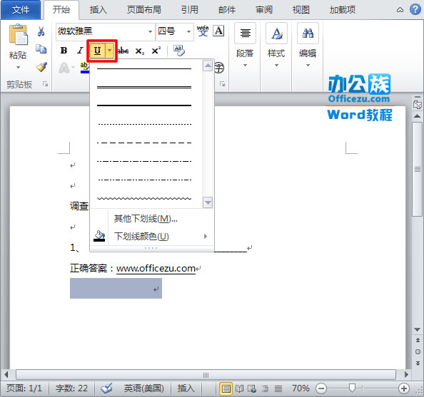Expand the 下划线颜色 submenu arrow
Viewport: 424px width, 397px height.
(x=206, y=237)
